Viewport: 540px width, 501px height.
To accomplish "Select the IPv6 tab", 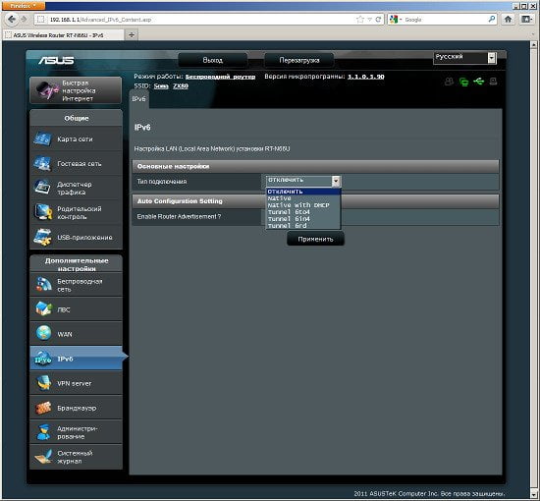I will tap(138, 99).
